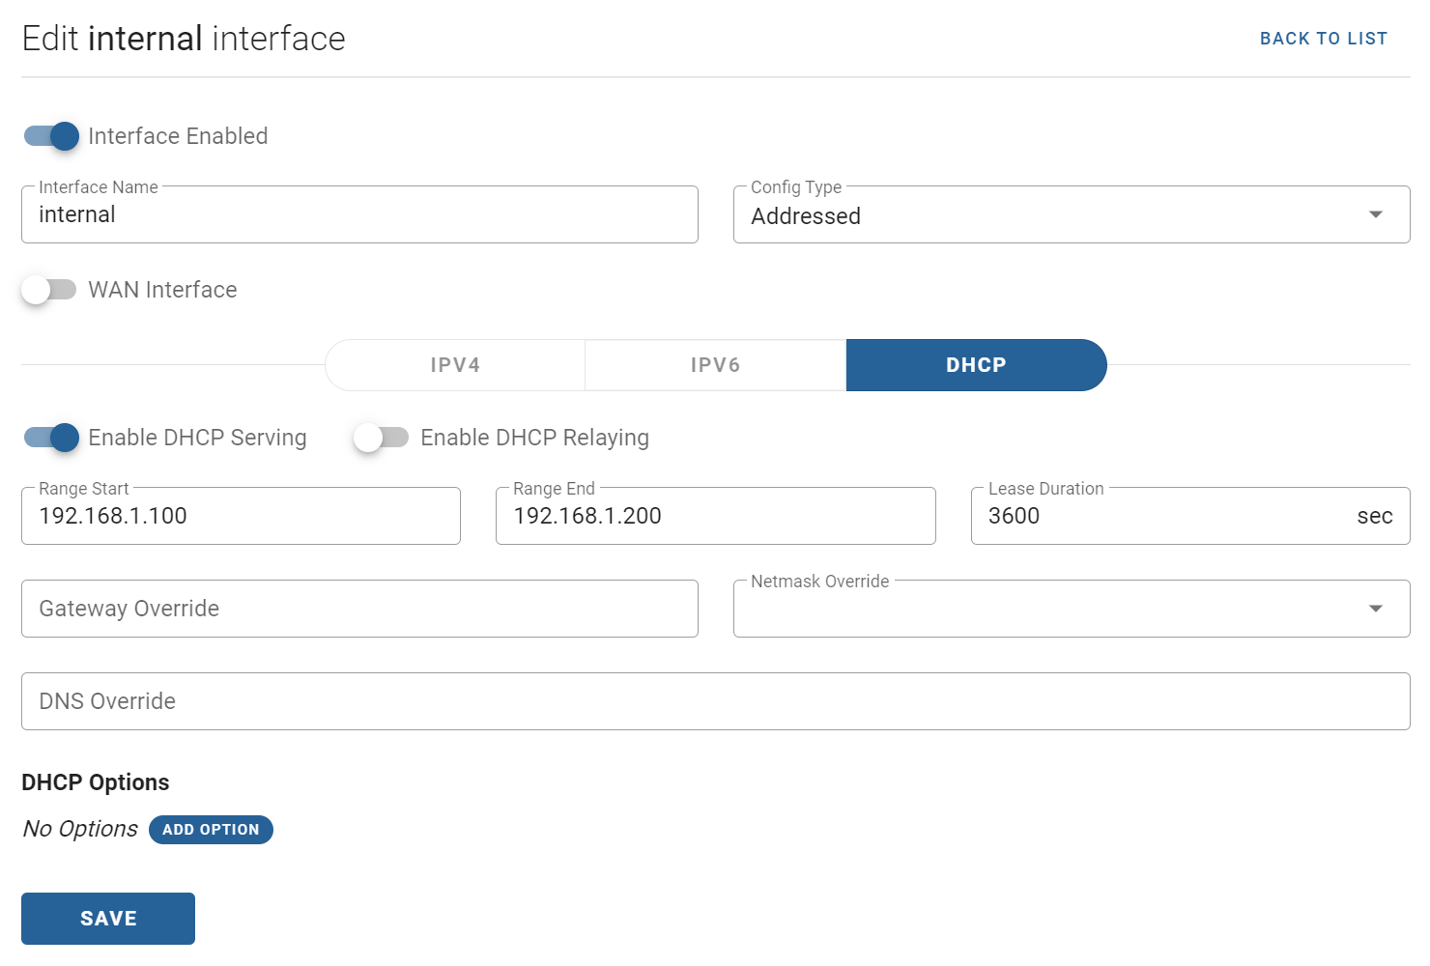
Task: Turn off Enable DHCP Serving
Action: pyautogui.click(x=51, y=438)
